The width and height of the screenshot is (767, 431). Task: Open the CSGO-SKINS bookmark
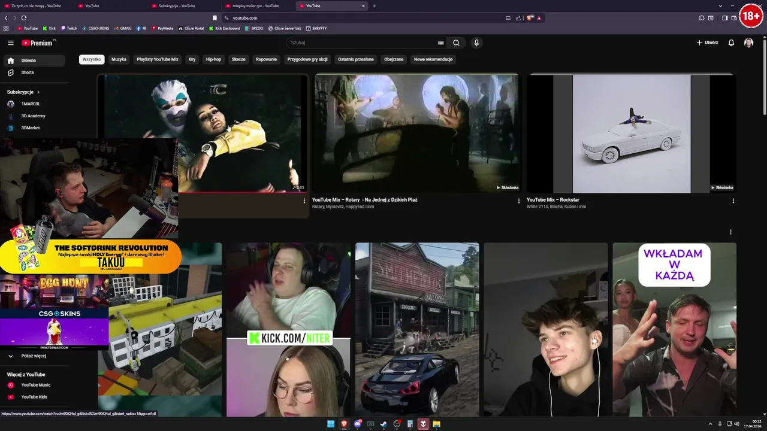[x=96, y=28]
